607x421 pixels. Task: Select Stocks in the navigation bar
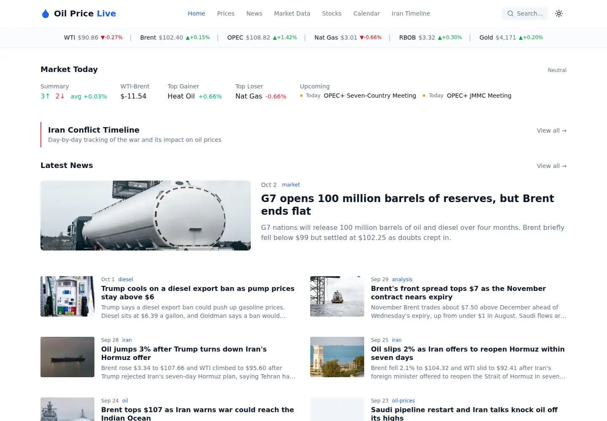(332, 13)
